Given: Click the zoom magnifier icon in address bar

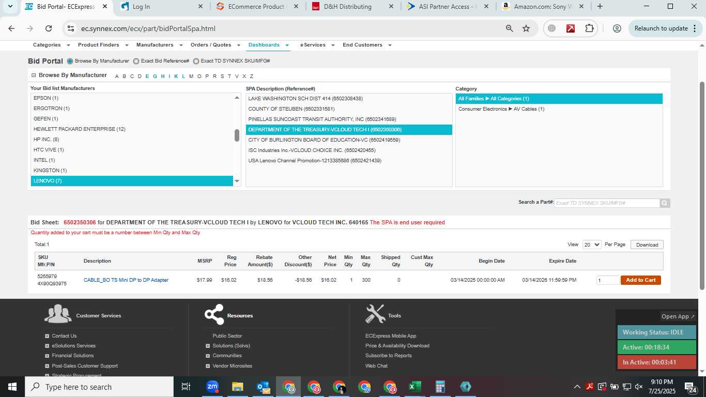Looking at the screenshot, I should pos(509,28).
